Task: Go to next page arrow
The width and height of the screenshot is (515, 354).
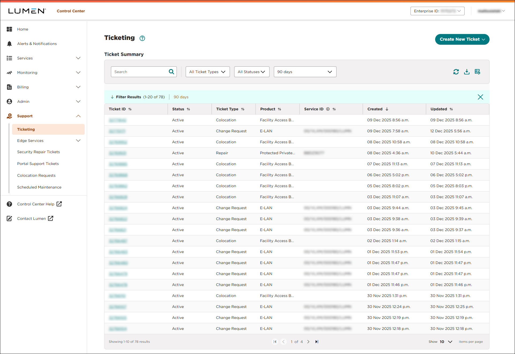Action: [x=308, y=342]
